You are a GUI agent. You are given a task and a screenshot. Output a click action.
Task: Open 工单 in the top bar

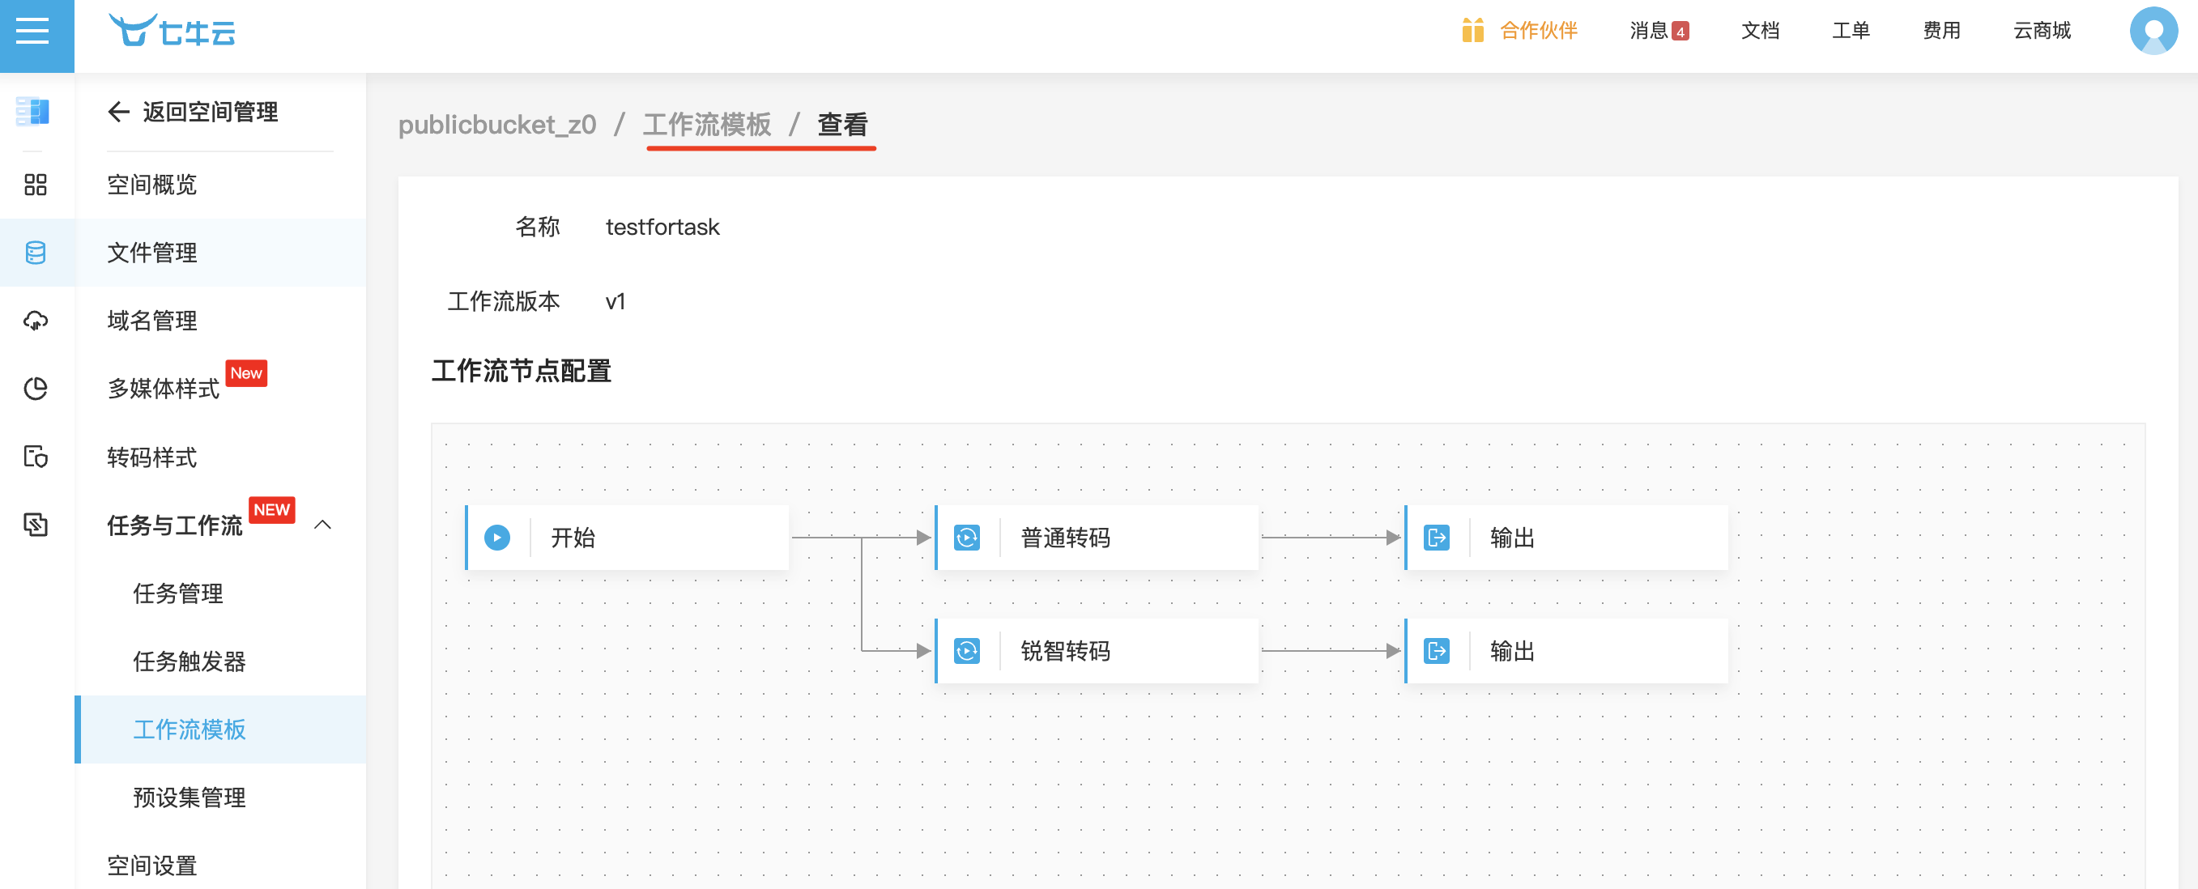(x=1851, y=31)
